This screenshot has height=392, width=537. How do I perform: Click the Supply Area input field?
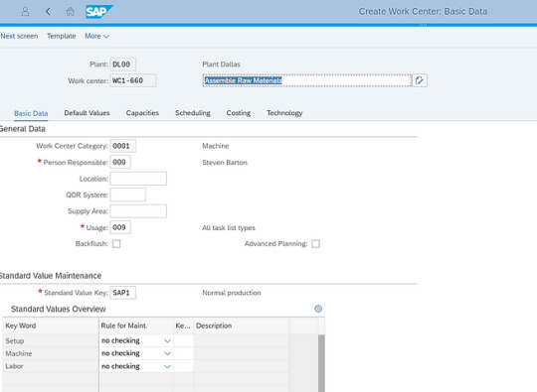[x=138, y=211]
